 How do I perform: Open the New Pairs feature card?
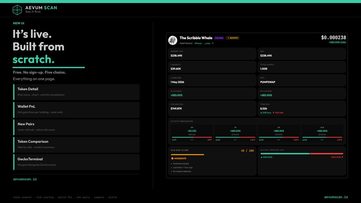click(76, 127)
